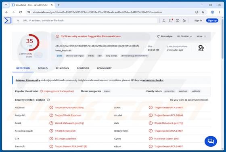The width and height of the screenshot is (226, 152).
Task: Click alert icon next to 35/70 vendors flagged
Action: pyautogui.click(x=57, y=36)
